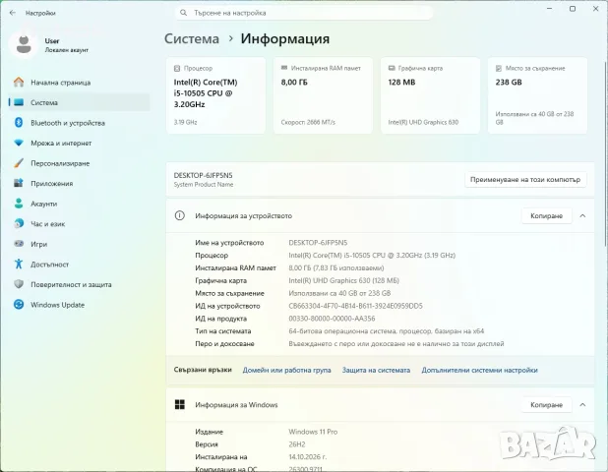Viewport: 608px width, 472px height.
Task: Collapse the Информация за Windows section
Action: (582, 404)
